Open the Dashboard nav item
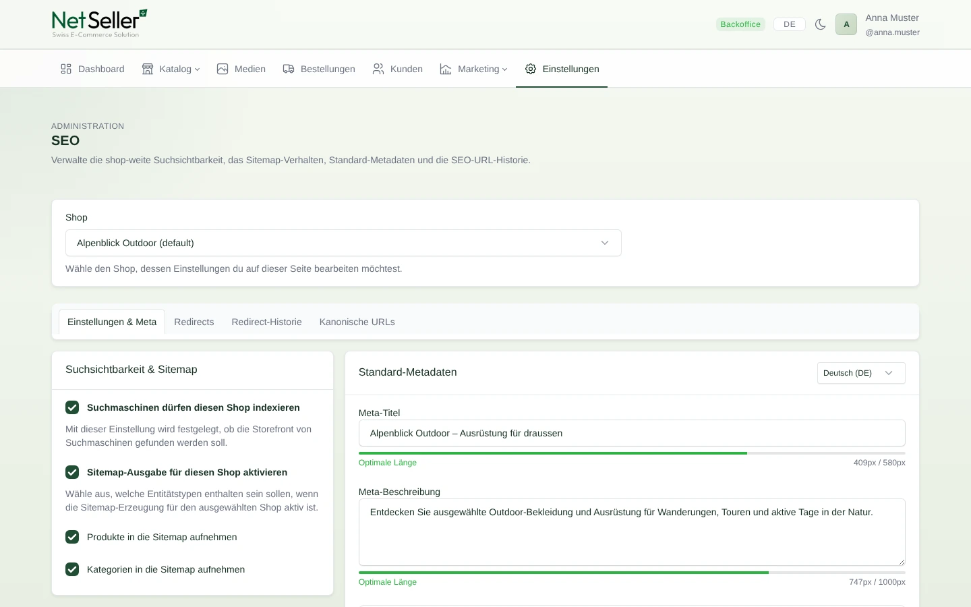 (92, 69)
